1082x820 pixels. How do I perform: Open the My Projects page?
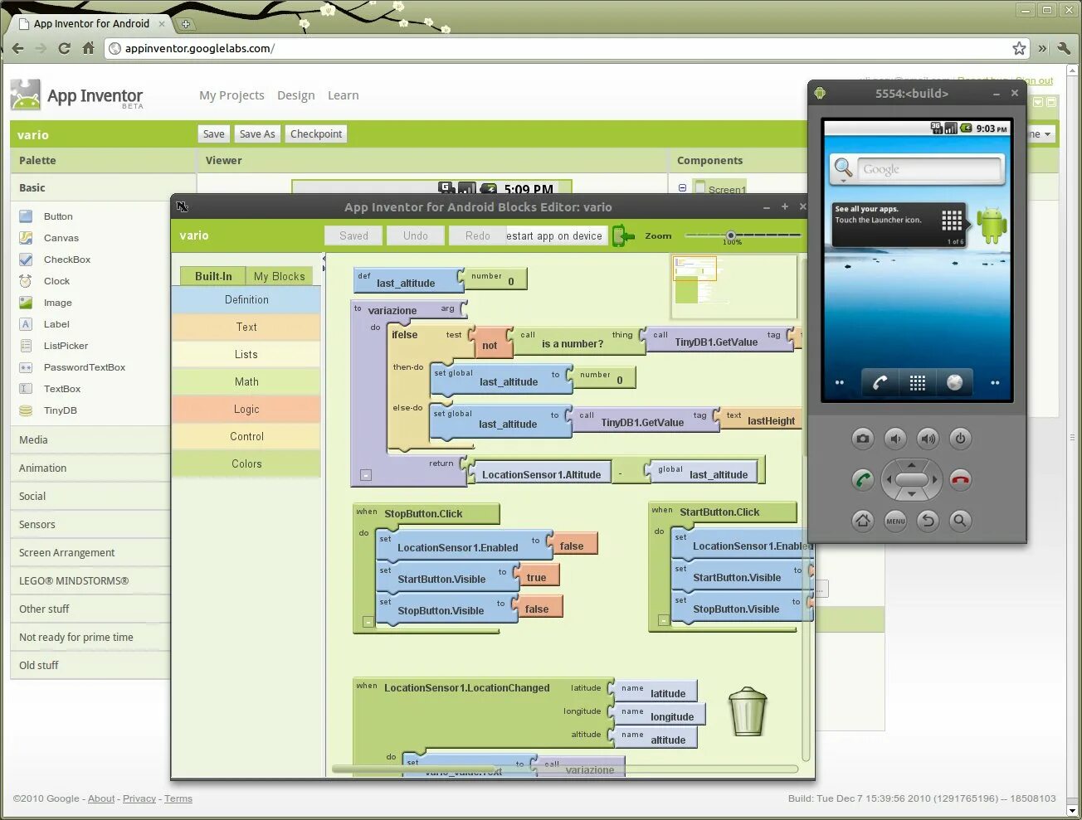(232, 95)
